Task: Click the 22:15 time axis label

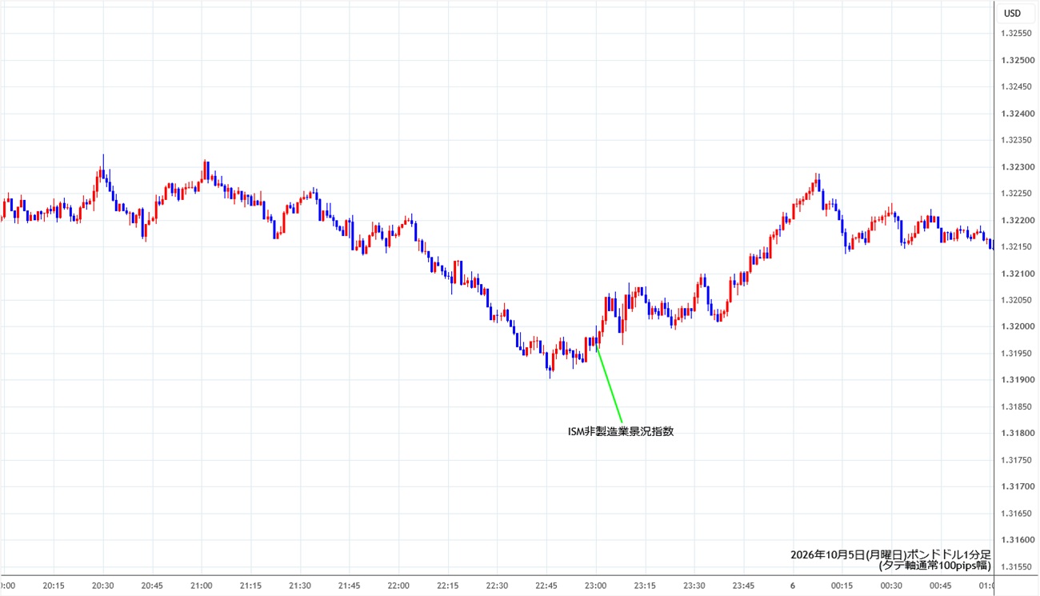Action: click(x=448, y=586)
